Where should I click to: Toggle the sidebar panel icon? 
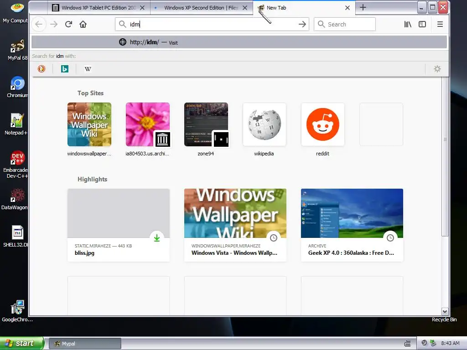pyautogui.click(x=422, y=25)
